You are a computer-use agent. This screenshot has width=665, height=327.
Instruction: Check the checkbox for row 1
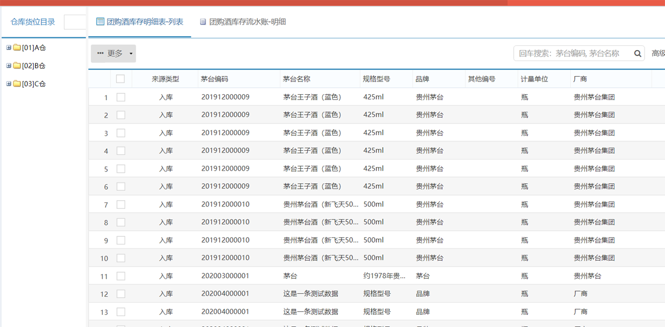pos(121,97)
